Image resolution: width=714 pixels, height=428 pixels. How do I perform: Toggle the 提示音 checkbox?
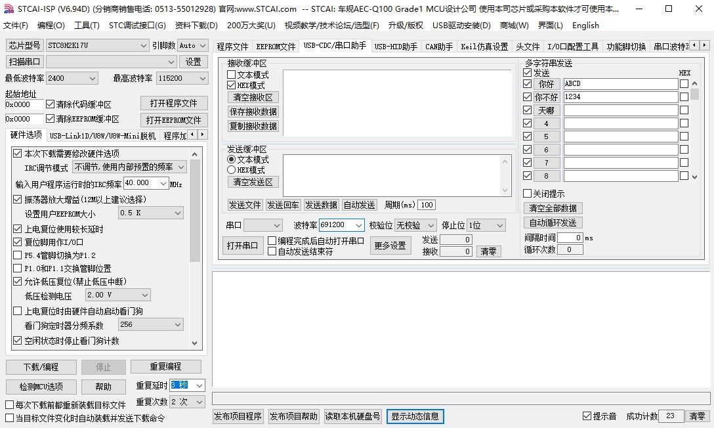[x=587, y=416]
